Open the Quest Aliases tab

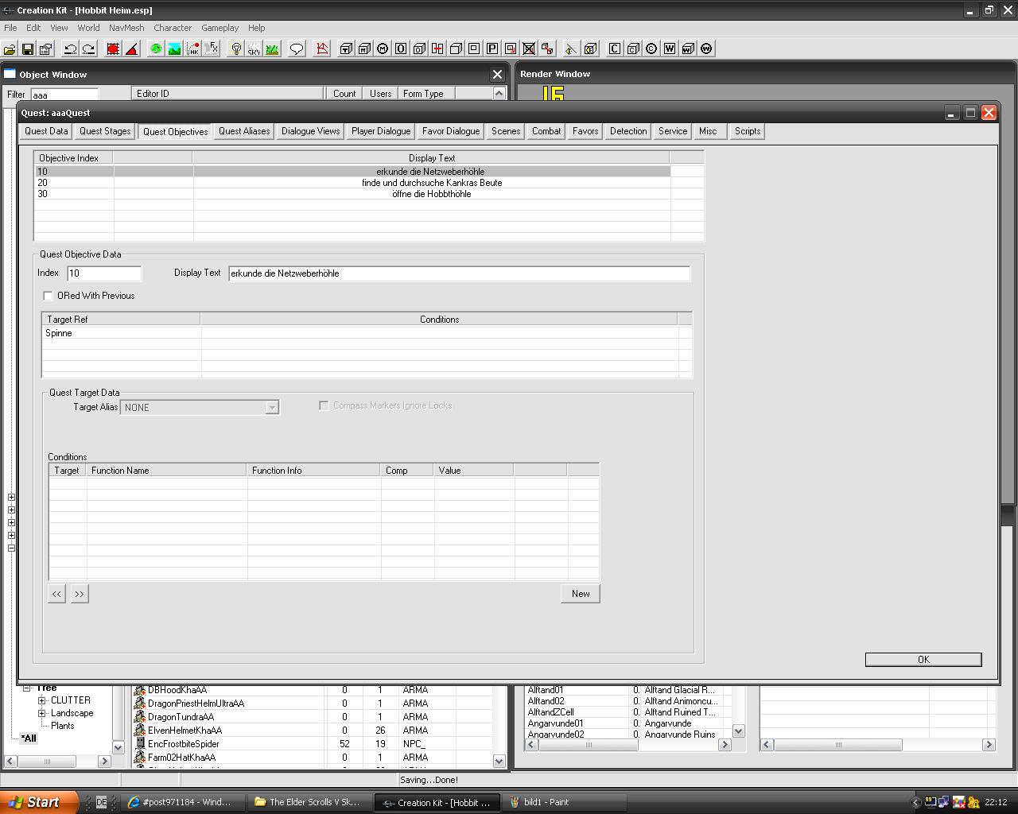pos(244,131)
